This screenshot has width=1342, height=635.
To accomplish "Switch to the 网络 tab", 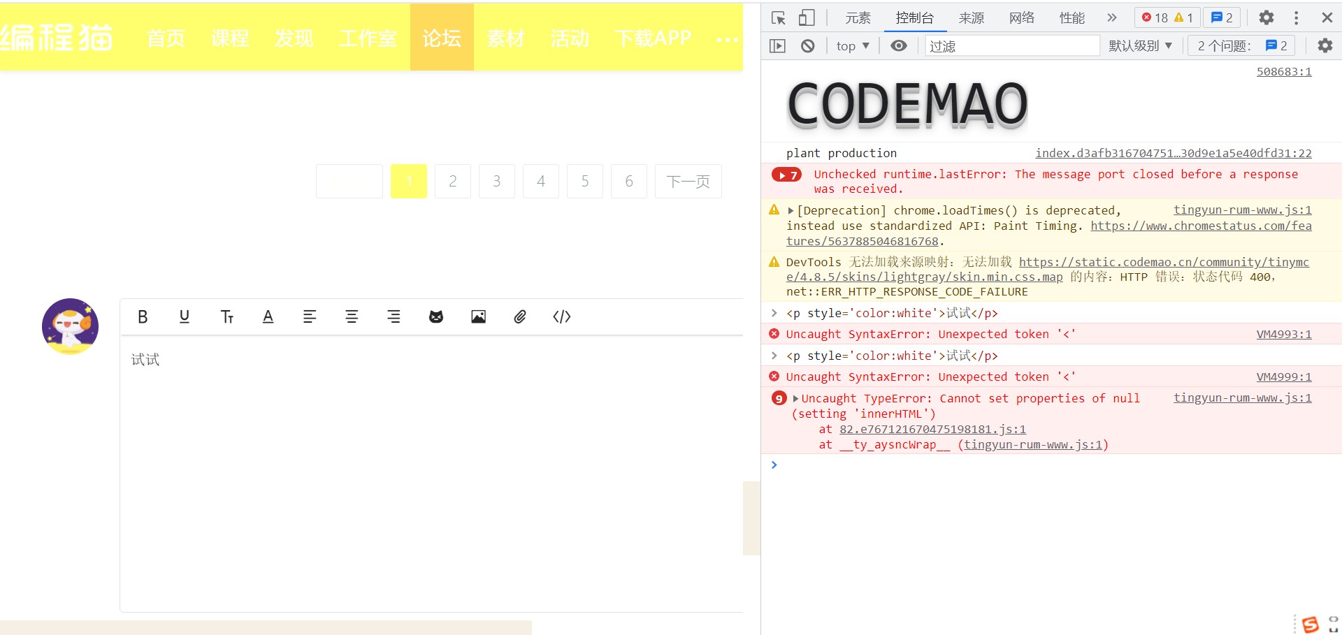I will pos(1021,18).
